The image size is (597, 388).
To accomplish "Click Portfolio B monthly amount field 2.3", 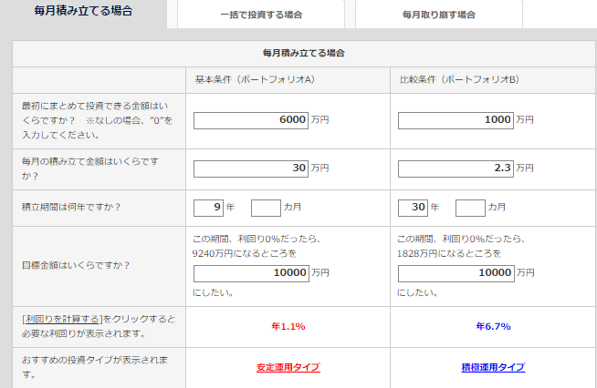I will pyautogui.click(x=456, y=168).
